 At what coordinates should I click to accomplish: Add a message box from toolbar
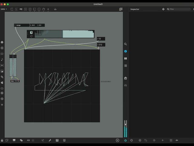[16, 9]
